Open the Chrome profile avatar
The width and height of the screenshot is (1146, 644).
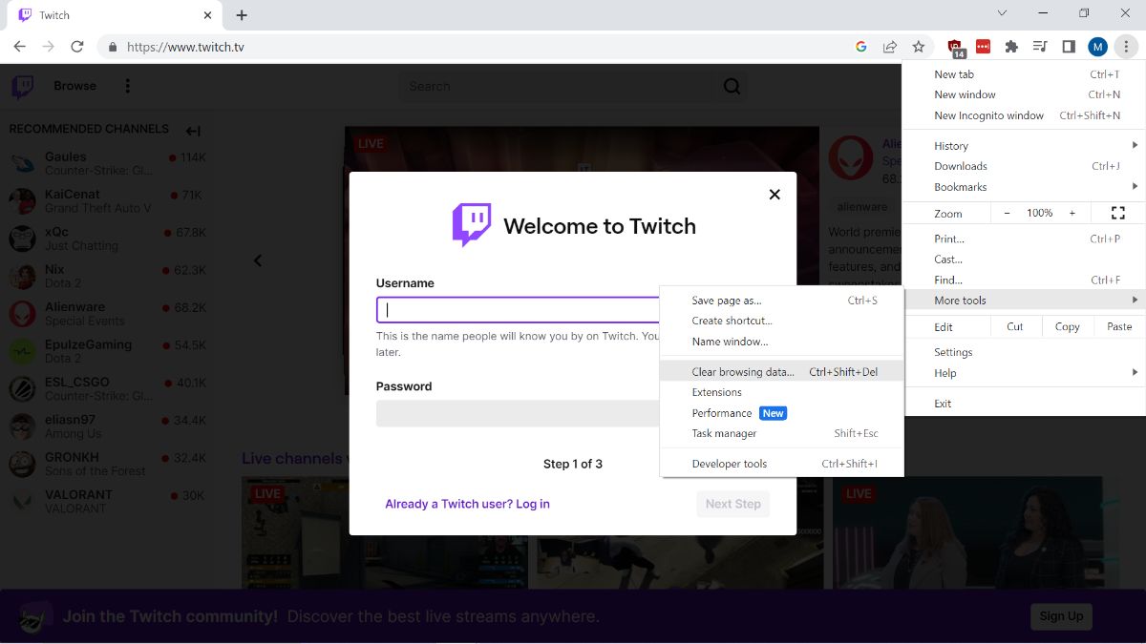[1097, 47]
